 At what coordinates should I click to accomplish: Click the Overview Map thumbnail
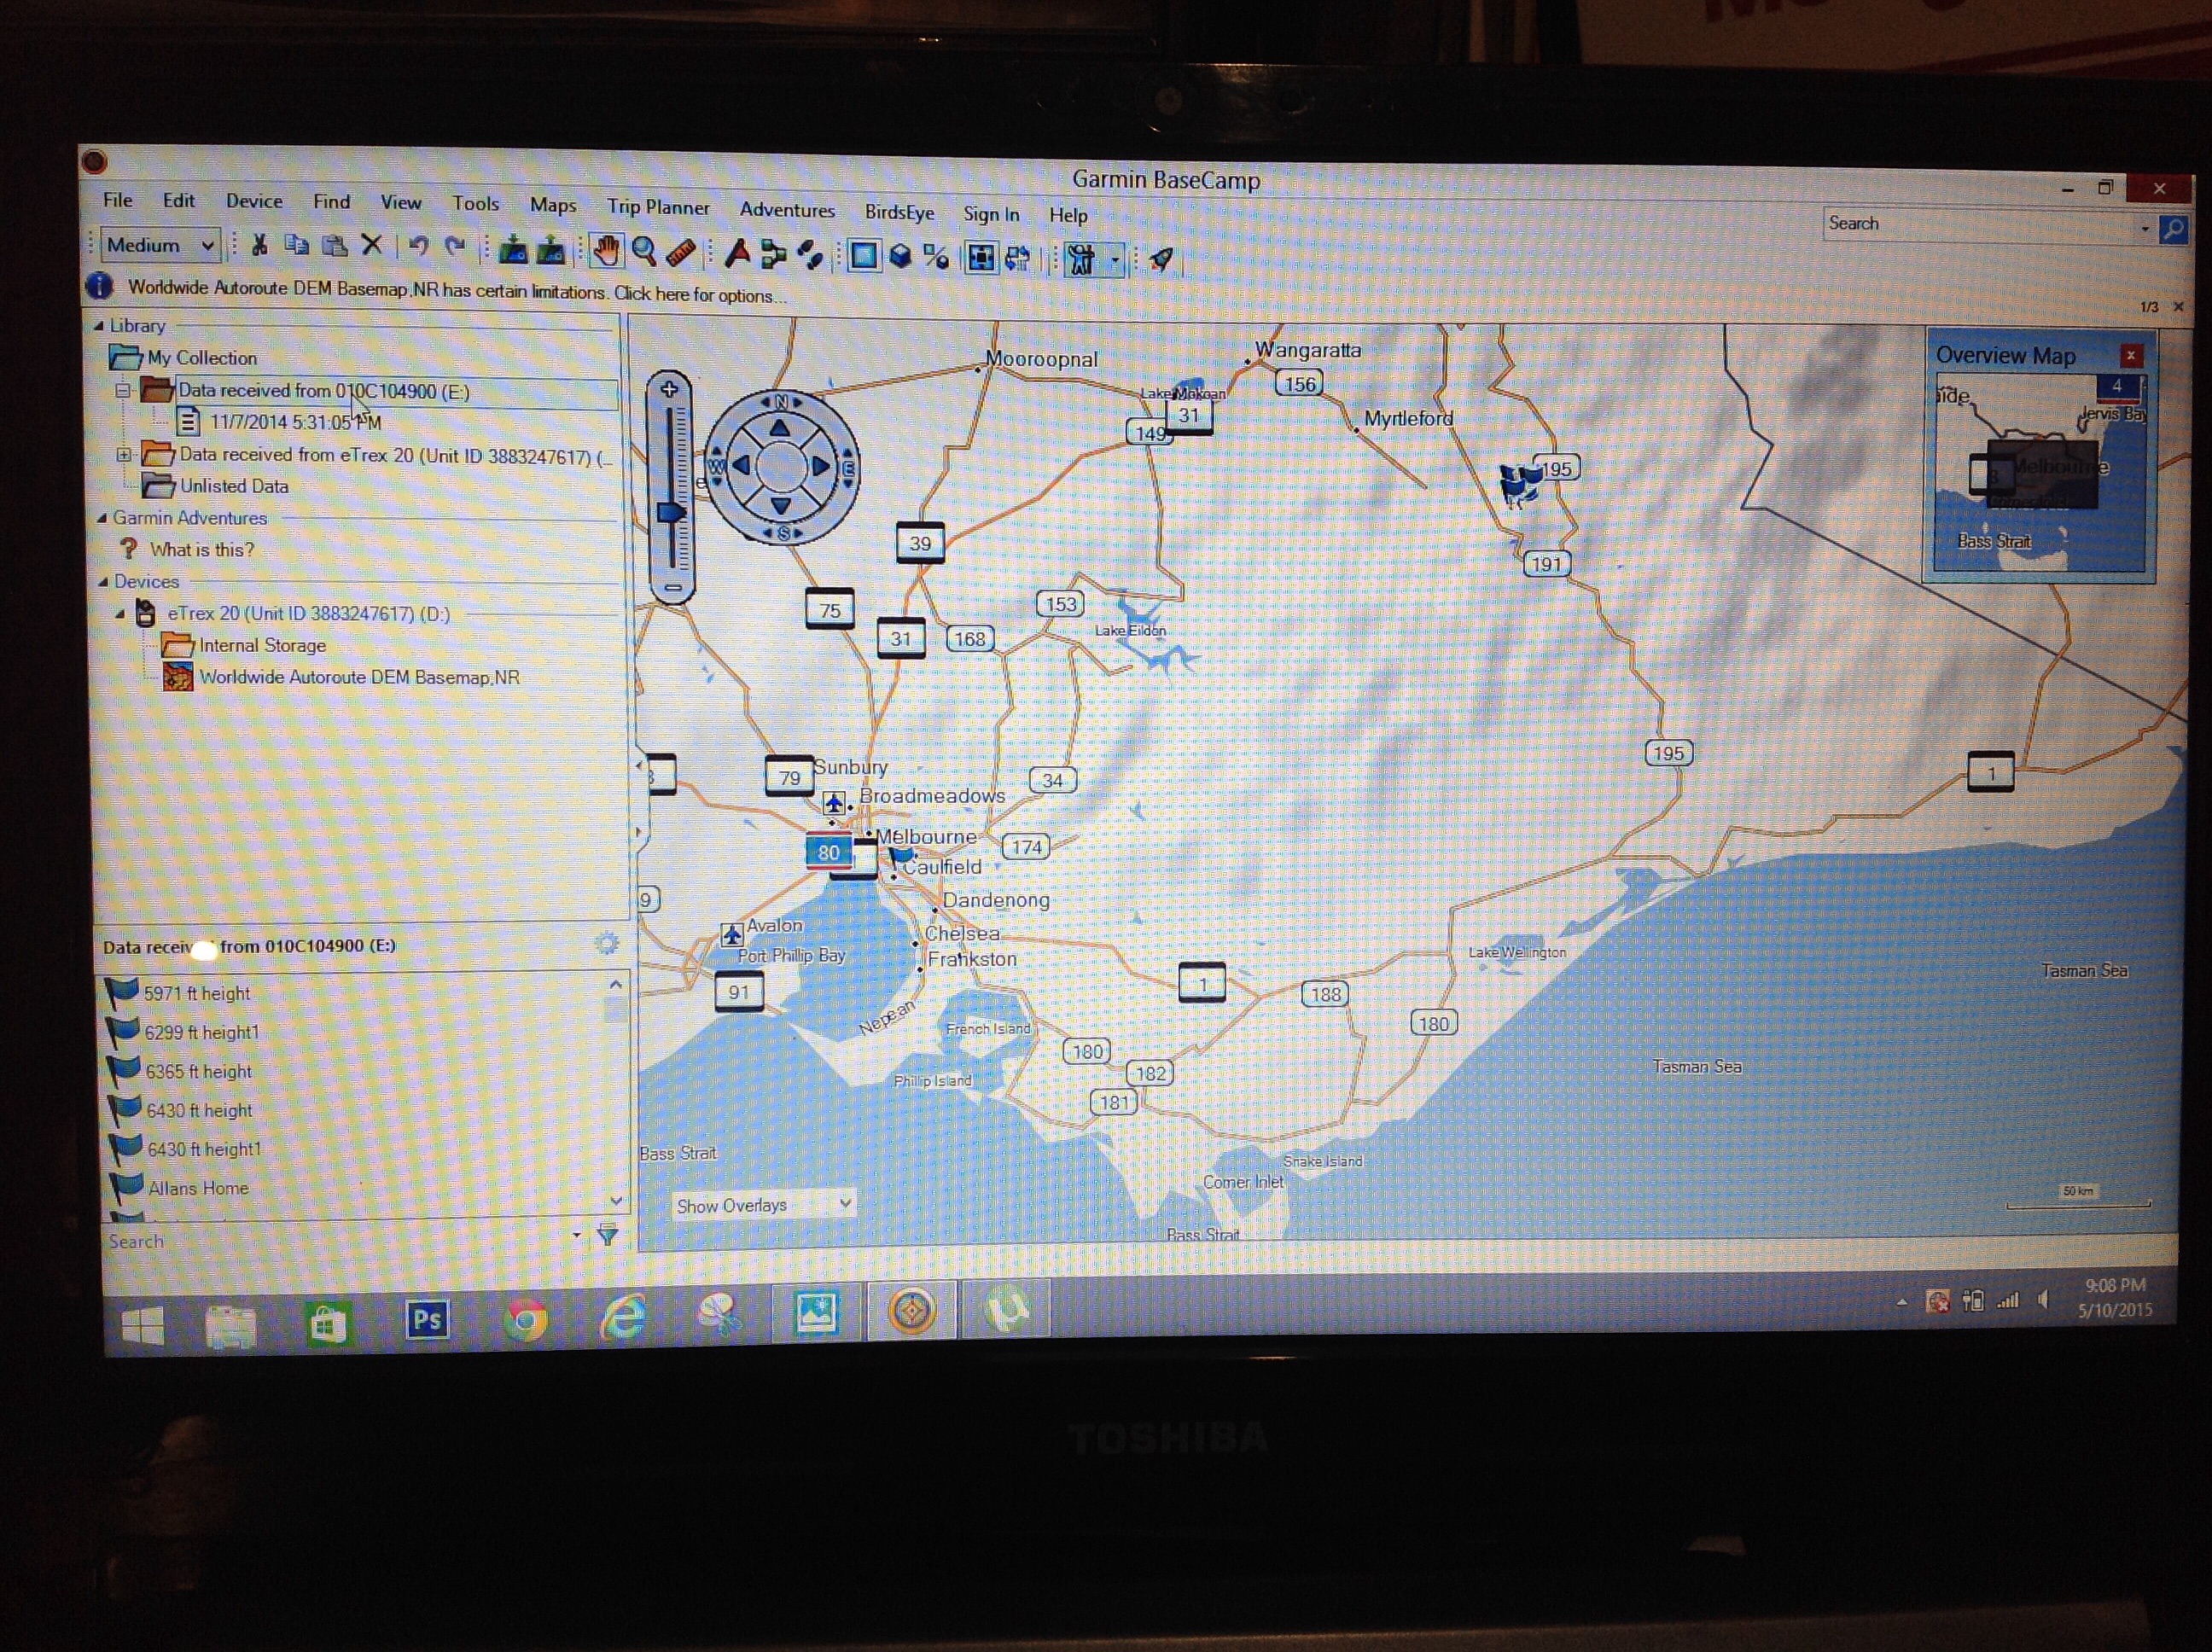pyautogui.click(x=2039, y=472)
